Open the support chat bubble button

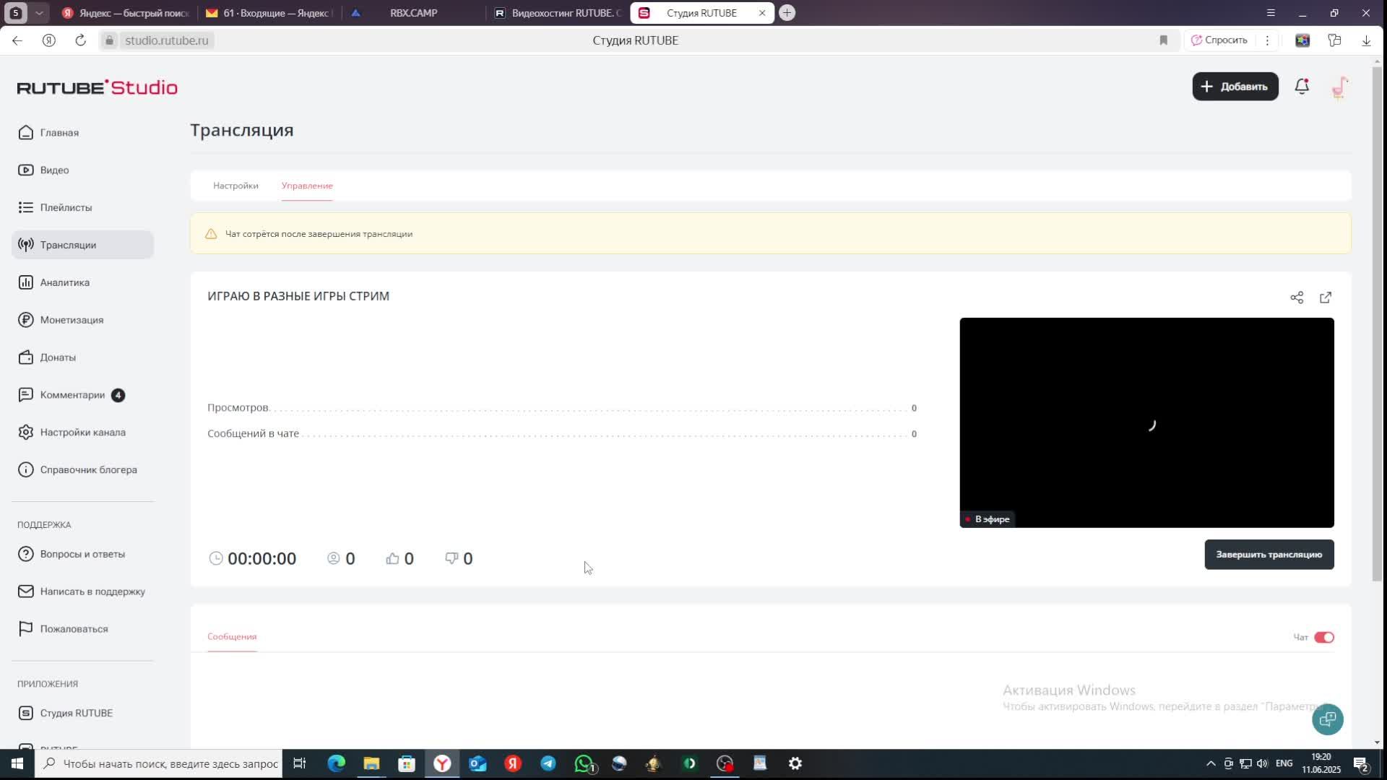point(1327,719)
